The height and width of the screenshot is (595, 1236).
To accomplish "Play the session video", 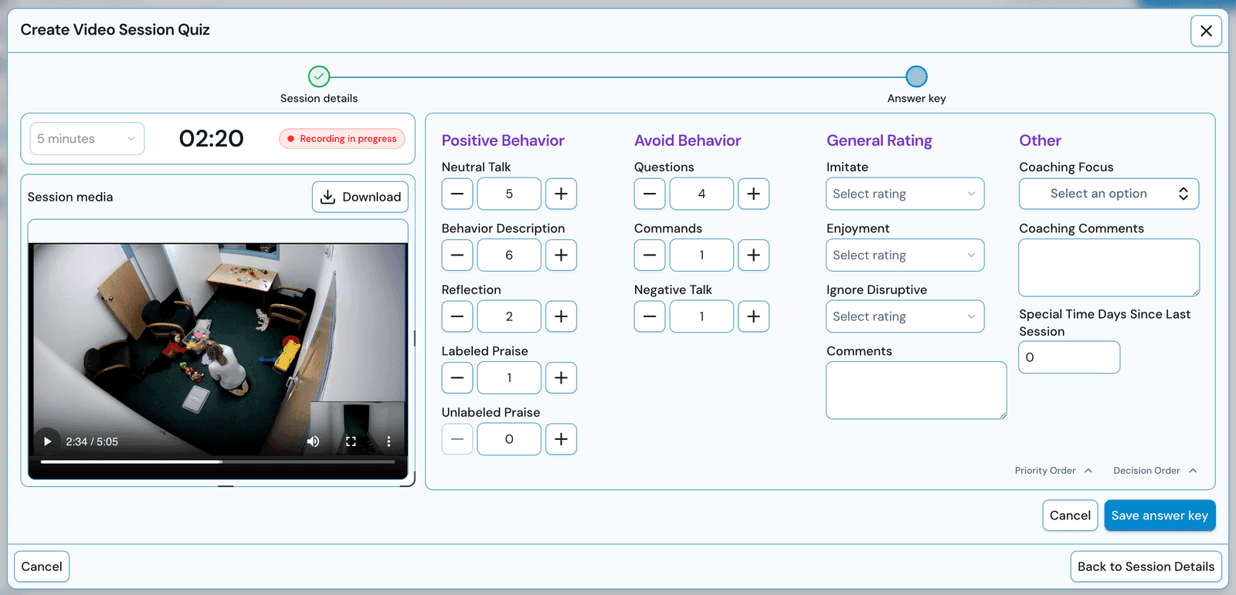I will 47,441.
